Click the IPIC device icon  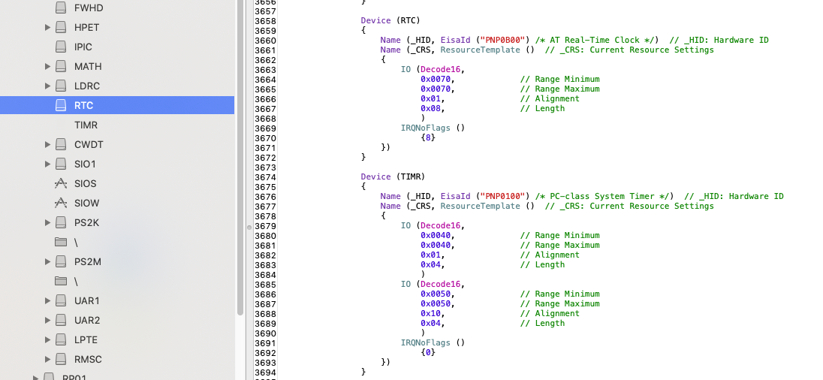62,47
